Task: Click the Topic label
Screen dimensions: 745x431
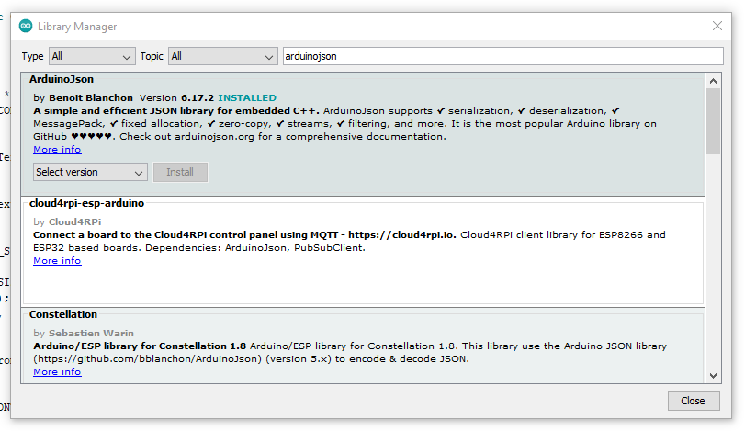Action: click(x=152, y=56)
